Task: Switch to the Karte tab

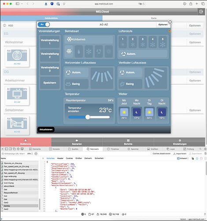Action: [154, 18]
